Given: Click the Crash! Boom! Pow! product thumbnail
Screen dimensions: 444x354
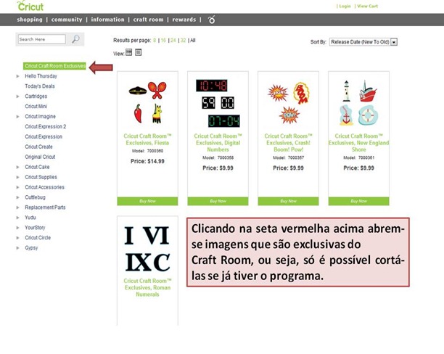Looking at the screenshot, I should point(288,103).
